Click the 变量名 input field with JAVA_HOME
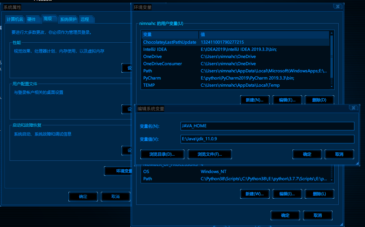Screen dimensions: 365x227 pyautogui.click(x=267, y=126)
